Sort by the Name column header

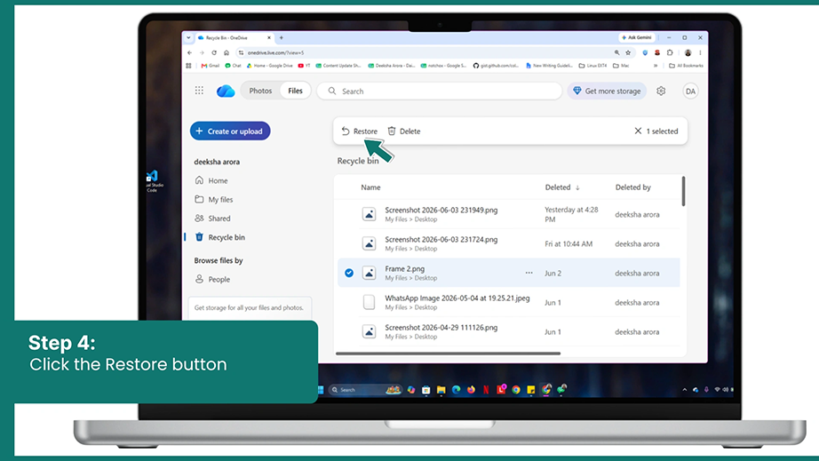(x=370, y=187)
